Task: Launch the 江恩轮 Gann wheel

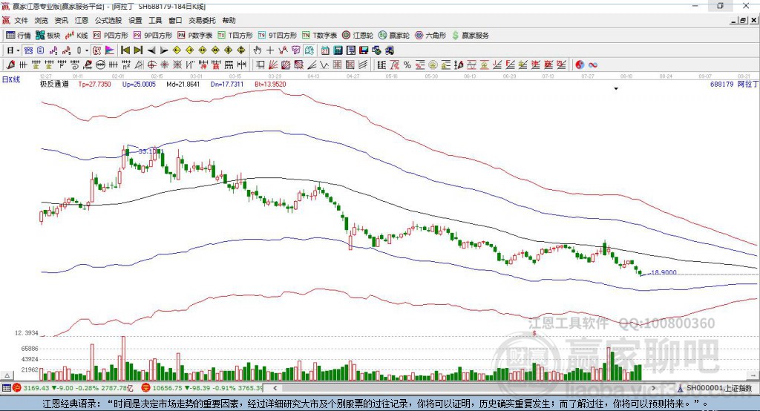Action: tap(358, 36)
